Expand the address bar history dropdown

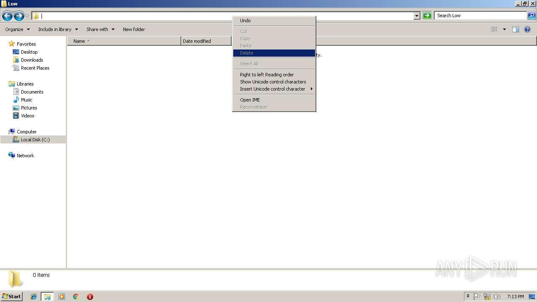click(417, 16)
